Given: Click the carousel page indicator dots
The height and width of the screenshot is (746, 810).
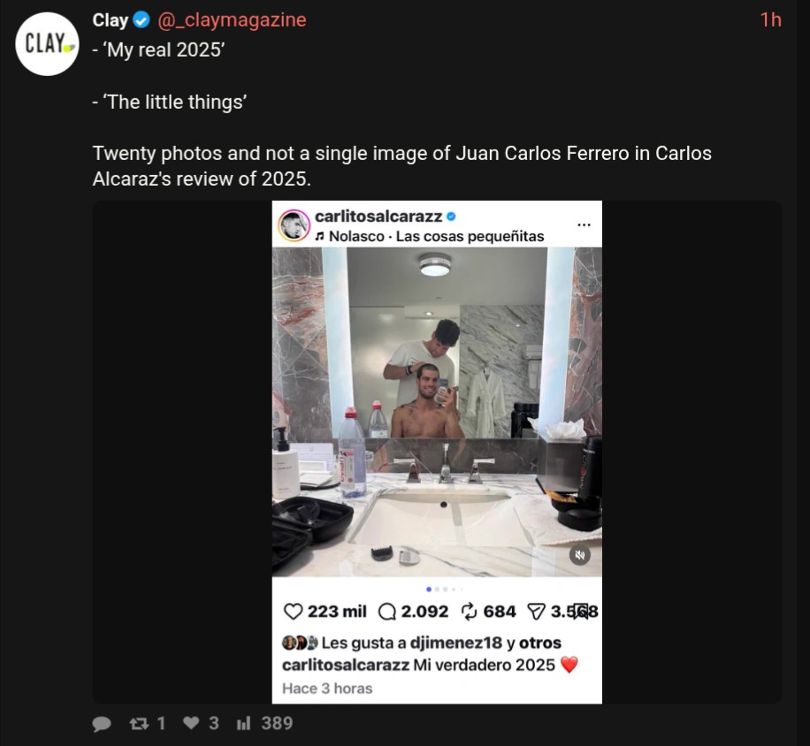Looking at the screenshot, I should [x=445, y=589].
